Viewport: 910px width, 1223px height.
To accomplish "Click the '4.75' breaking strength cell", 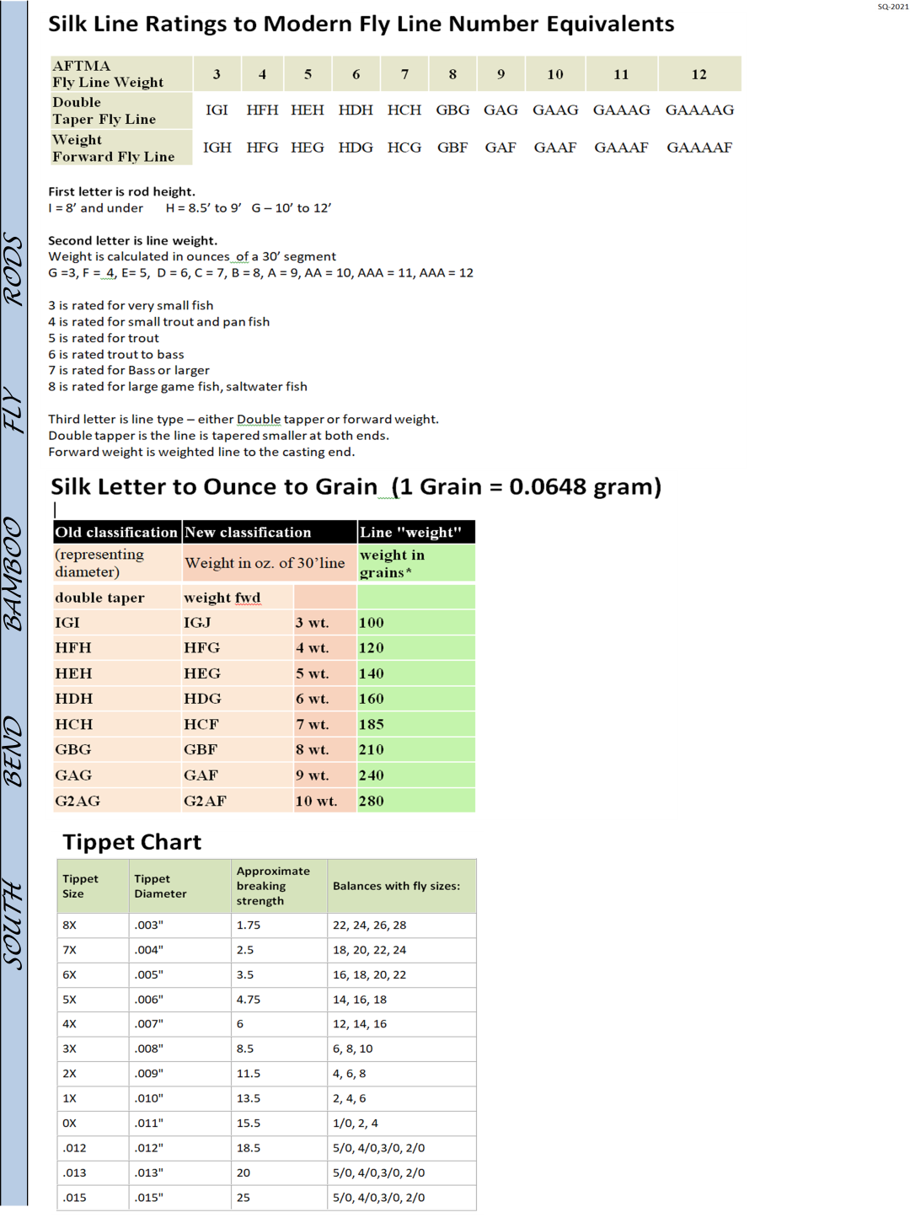I will pyautogui.click(x=279, y=1000).
